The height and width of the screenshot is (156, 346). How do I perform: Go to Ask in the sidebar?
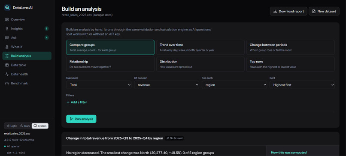[x=27, y=38]
